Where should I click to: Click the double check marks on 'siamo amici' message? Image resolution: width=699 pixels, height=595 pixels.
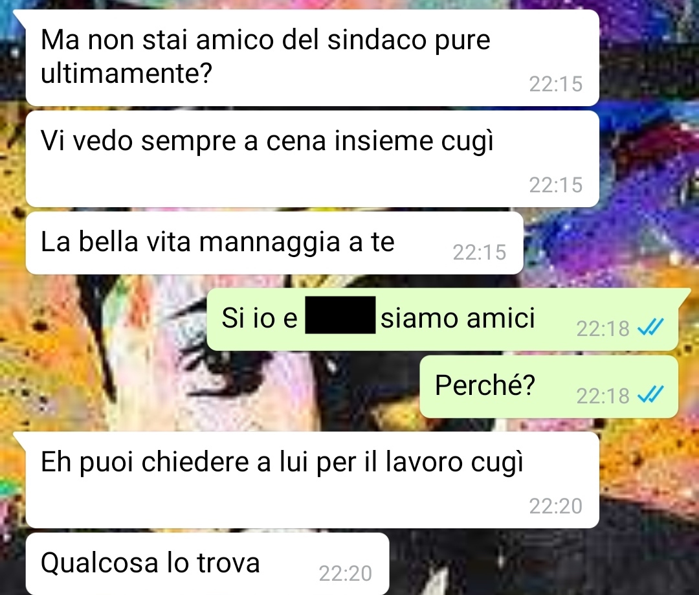(651, 327)
